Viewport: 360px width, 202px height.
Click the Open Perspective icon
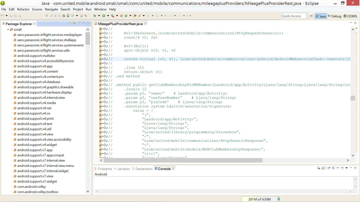coord(311,16)
